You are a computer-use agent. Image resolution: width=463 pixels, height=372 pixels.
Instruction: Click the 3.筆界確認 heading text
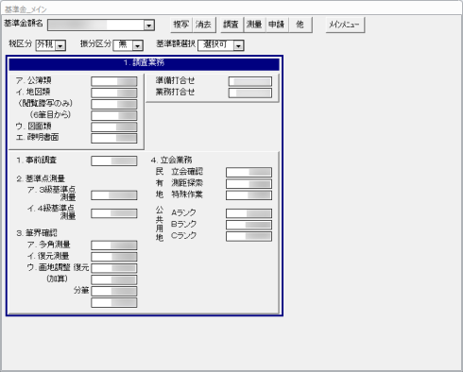pyautogui.click(x=37, y=233)
